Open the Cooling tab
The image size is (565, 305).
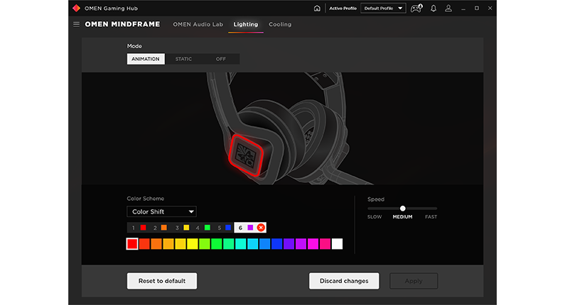point(280,24)
